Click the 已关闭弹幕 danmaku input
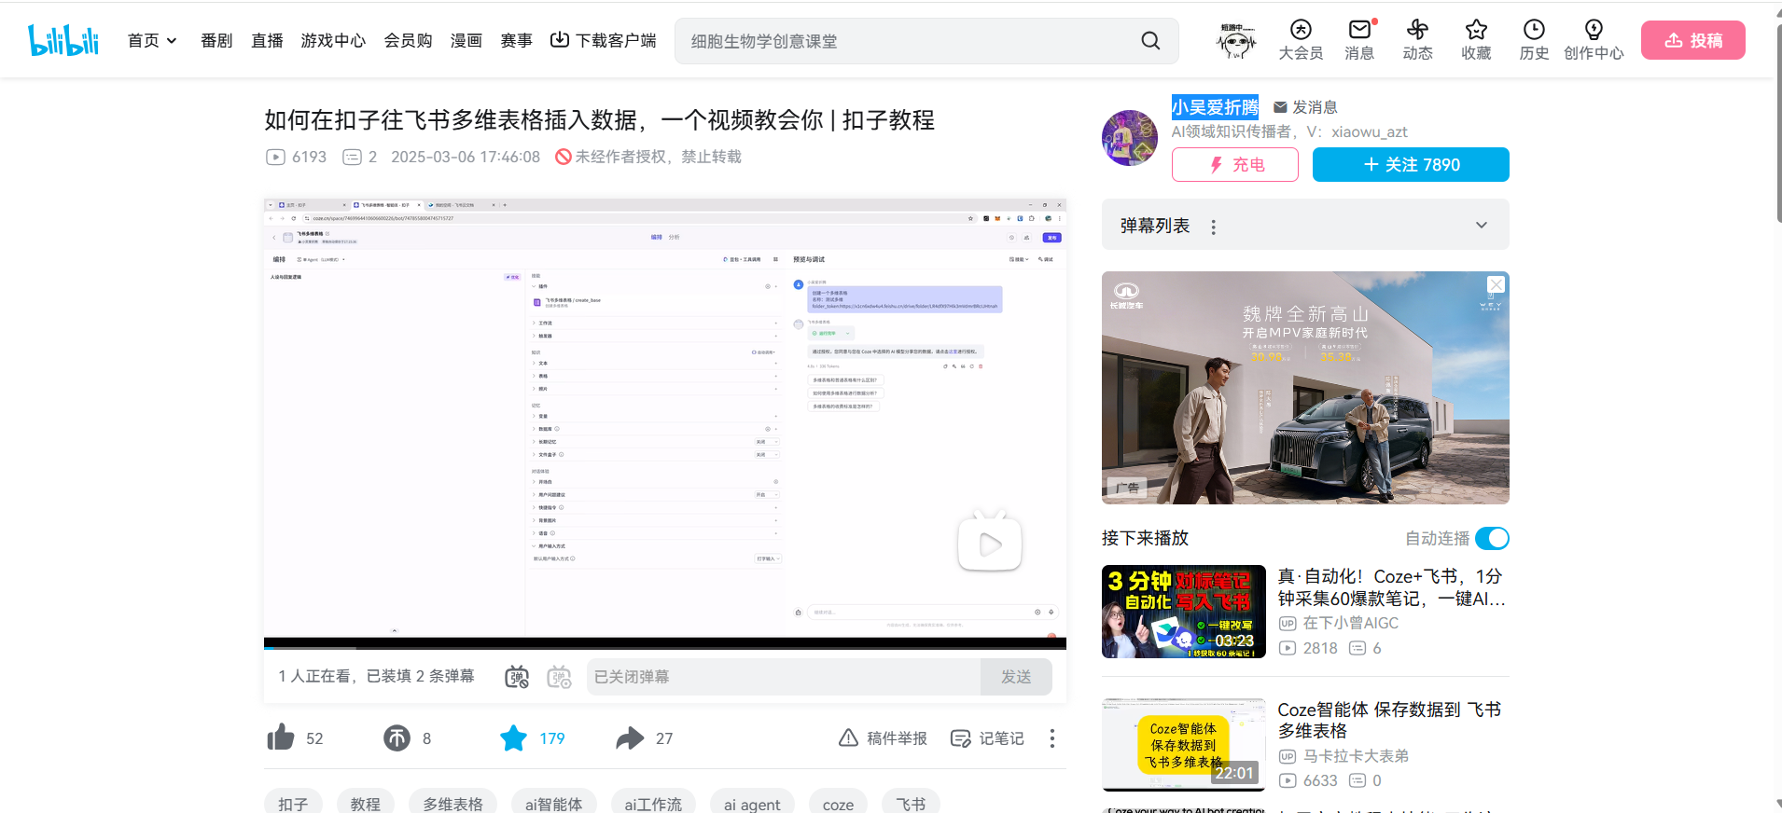 [784, 677]
